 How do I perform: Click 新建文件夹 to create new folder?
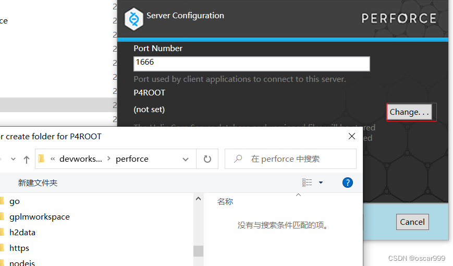(38, 183)
